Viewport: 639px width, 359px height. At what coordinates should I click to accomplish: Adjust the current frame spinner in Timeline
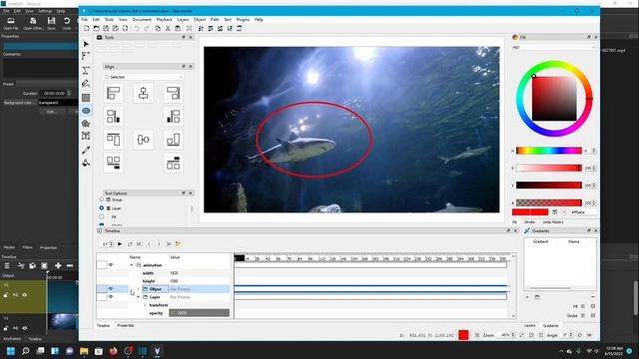pyautogui.click(x=107, y=243)
